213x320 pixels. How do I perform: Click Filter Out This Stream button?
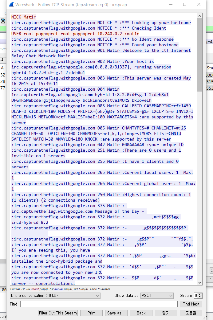coord(58,313)
